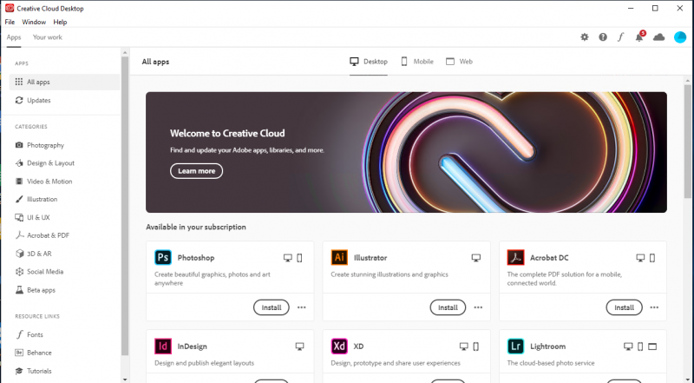The height and width of the screenshot is (383, 694).
Task: Check the cloud sync status icon
Action: click(x=659, y=37)
